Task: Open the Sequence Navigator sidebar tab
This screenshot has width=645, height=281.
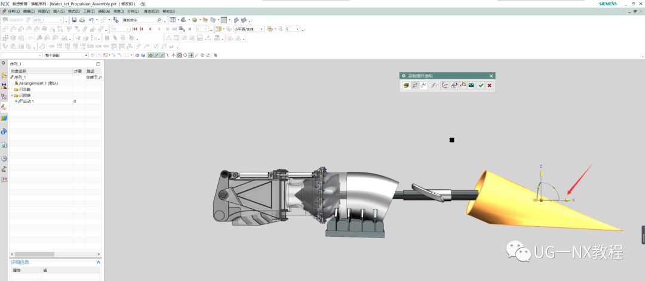Action: [4, 107]
